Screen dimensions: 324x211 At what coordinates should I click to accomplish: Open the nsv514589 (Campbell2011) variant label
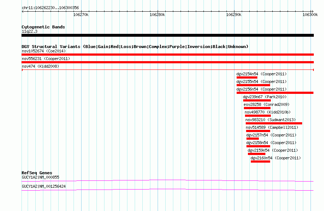pyautogui.click(x=272, y=127)
